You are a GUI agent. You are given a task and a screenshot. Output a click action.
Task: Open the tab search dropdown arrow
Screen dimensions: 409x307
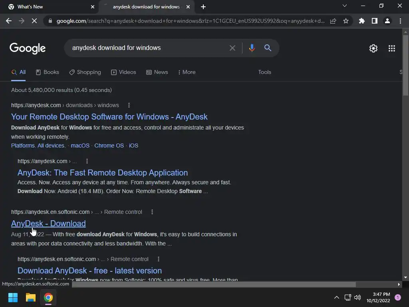point(345,6)
